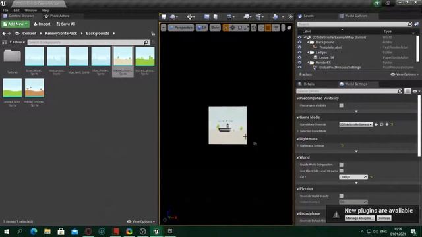Maximize viewport using corner restore icon

[289, 28]
